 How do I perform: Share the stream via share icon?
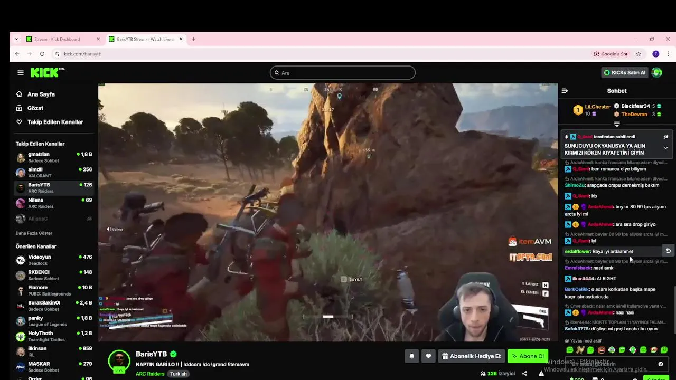524,374
